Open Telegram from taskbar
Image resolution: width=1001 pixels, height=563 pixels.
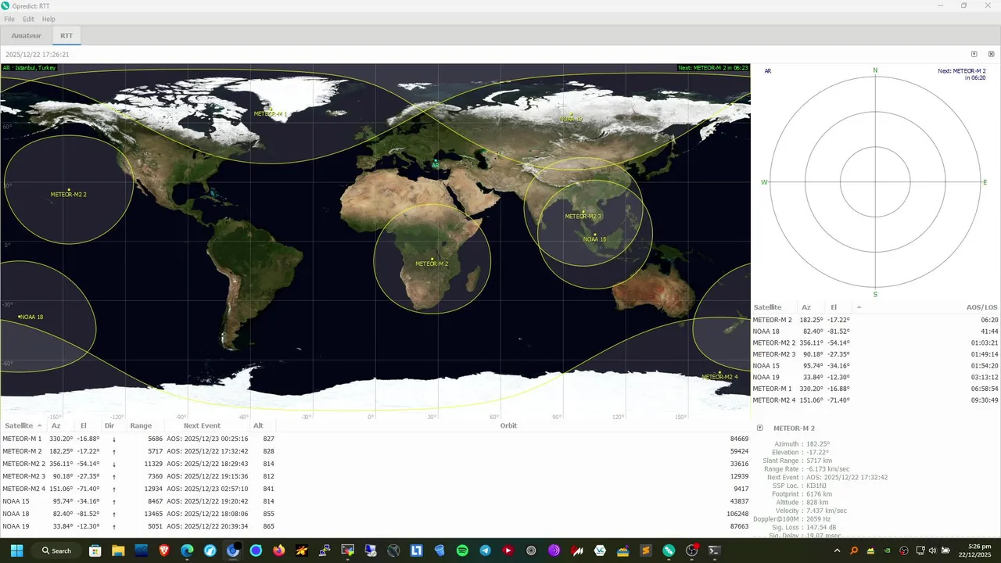486,550
